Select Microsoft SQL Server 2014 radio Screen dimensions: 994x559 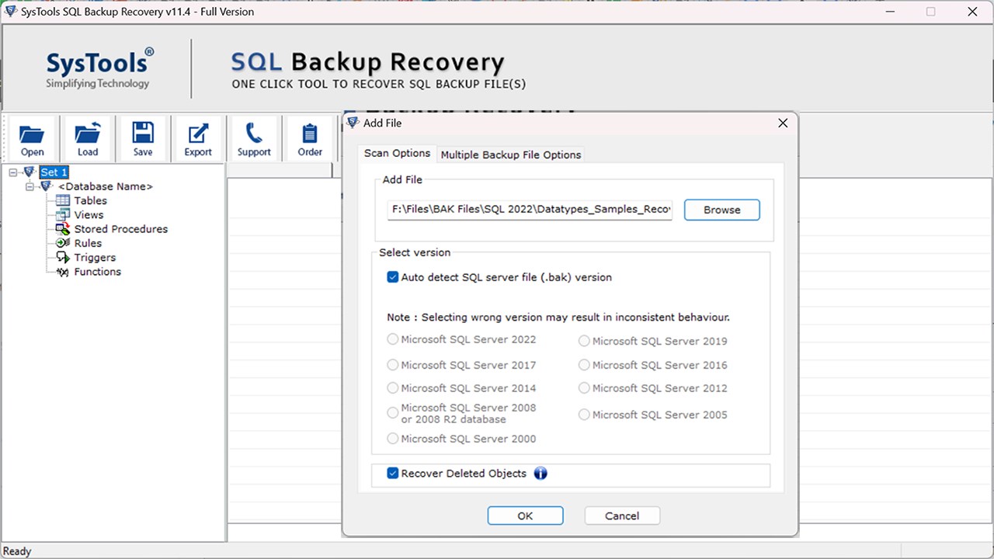(393, 388)
